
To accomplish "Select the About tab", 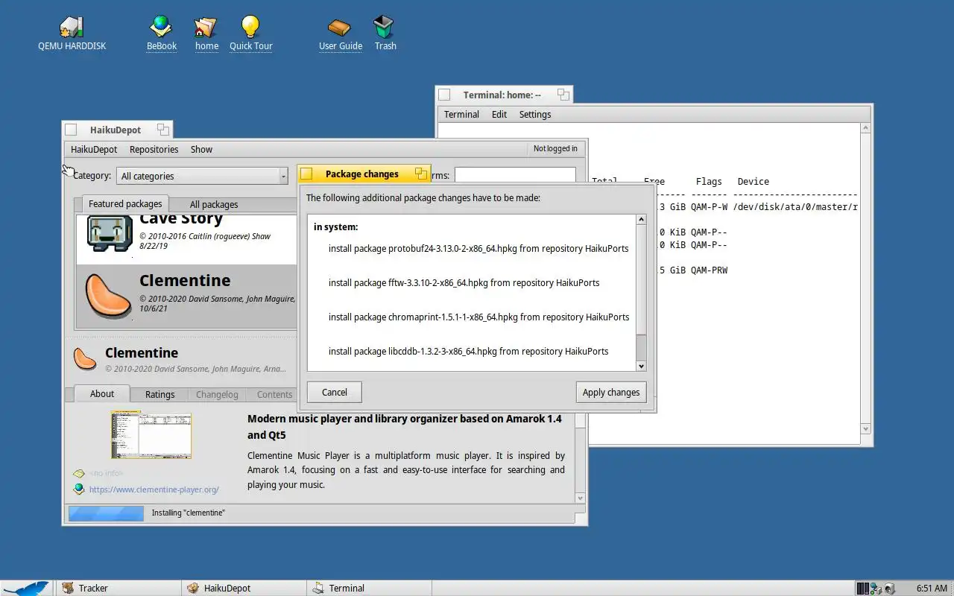I will [x=102, y=393].
